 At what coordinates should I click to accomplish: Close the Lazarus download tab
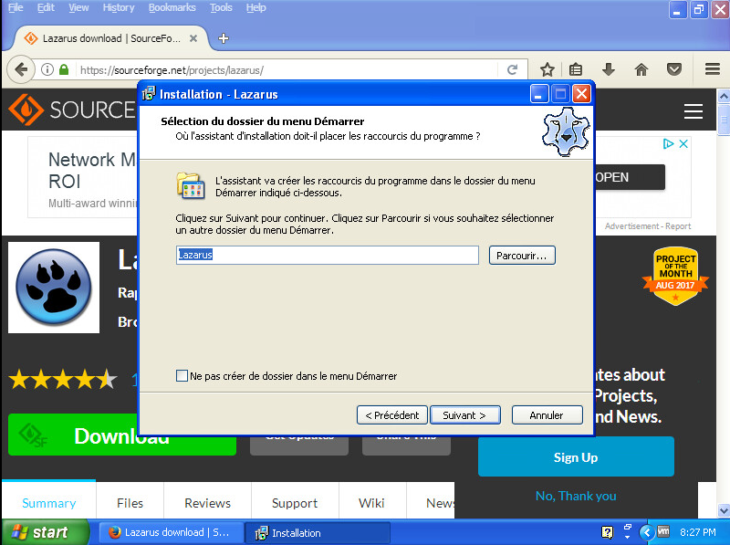coord(193,38)
